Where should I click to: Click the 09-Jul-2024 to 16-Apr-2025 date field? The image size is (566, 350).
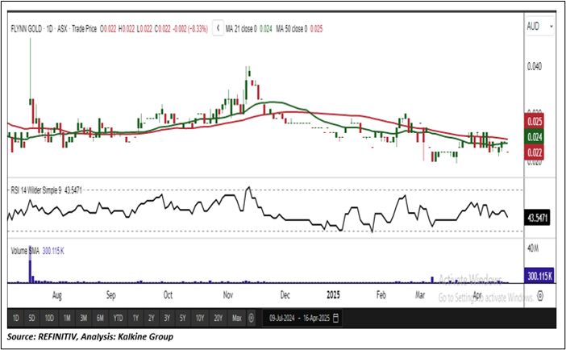(298, 317)
